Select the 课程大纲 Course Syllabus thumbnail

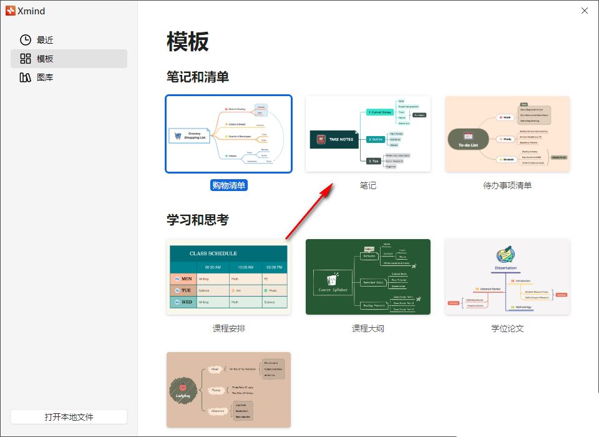tap(368, 277)
